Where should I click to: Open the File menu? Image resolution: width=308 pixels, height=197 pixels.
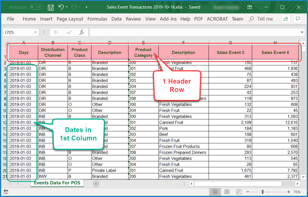click(x=11, y=19)
